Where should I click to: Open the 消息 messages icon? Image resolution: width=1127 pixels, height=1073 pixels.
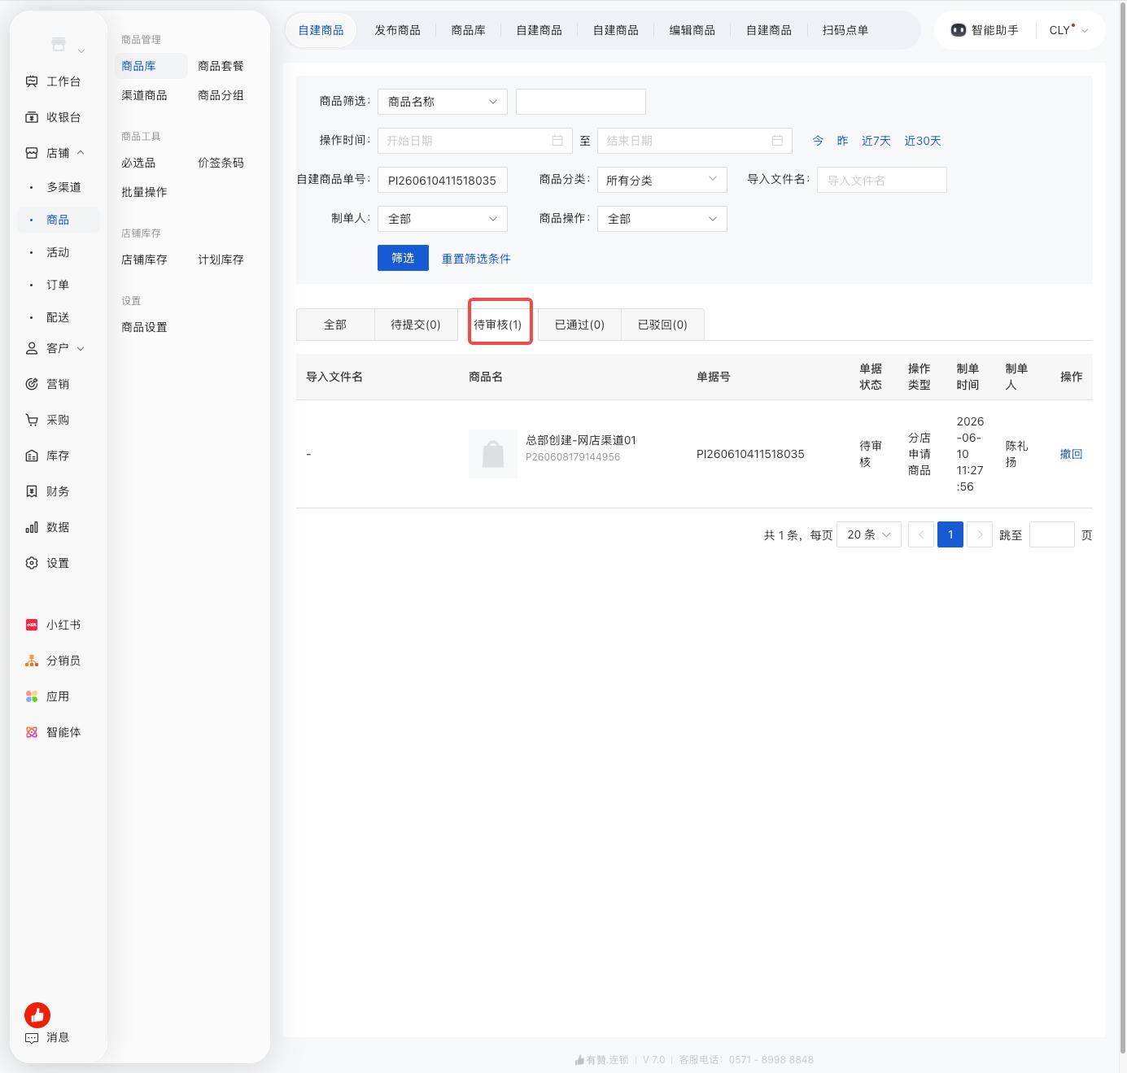tap(32, 1038)
